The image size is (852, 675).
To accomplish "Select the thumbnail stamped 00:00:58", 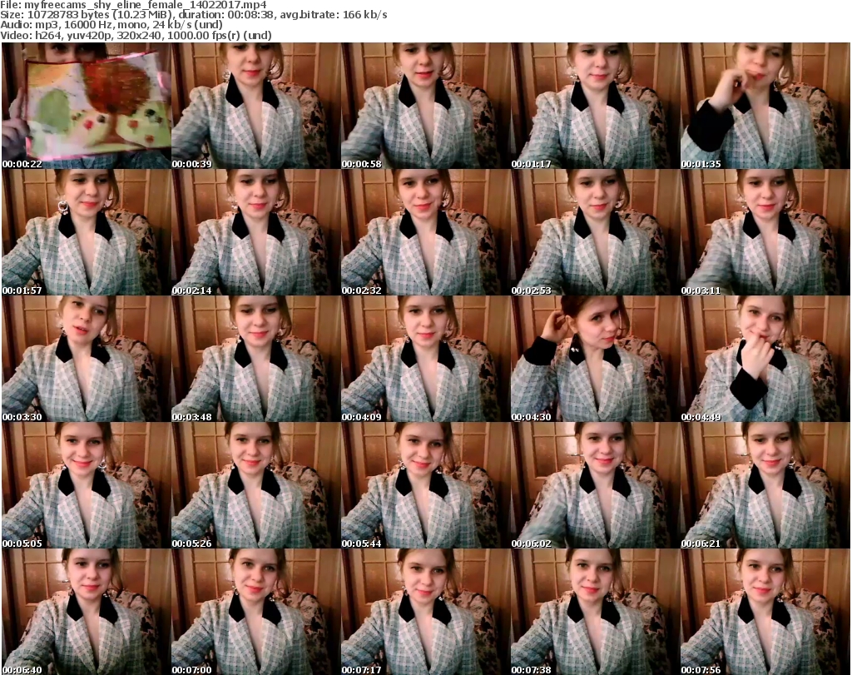I will pos(425,106).
